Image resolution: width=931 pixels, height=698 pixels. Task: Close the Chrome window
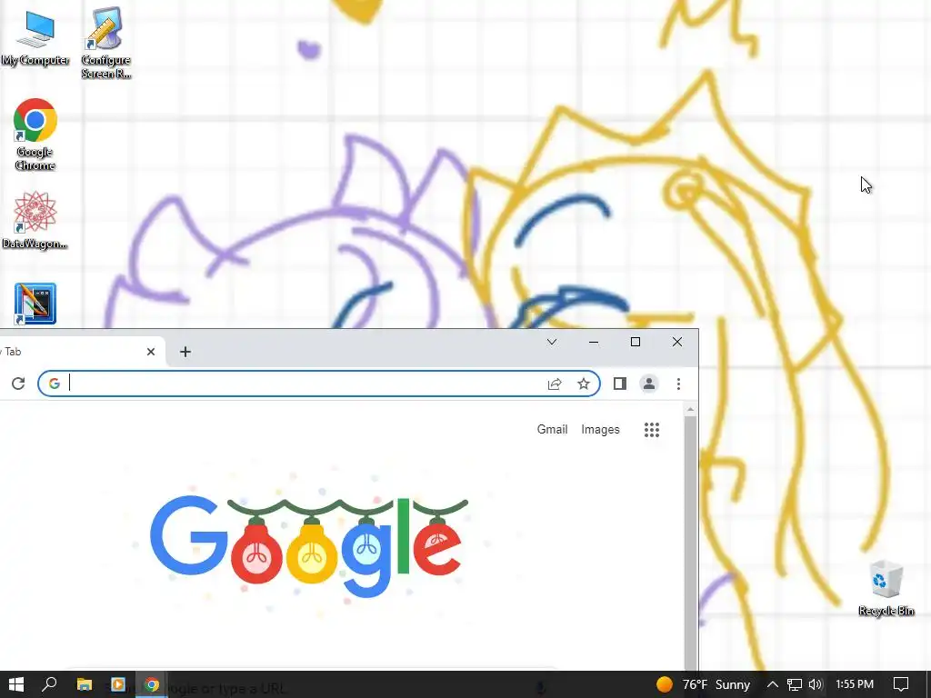click(x=676, y=342)
